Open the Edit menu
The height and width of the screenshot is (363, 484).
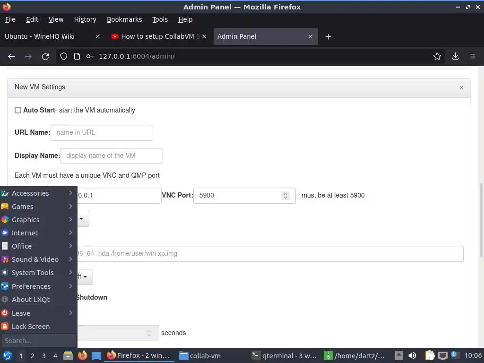pyautogui.click(x=32, y=19)
